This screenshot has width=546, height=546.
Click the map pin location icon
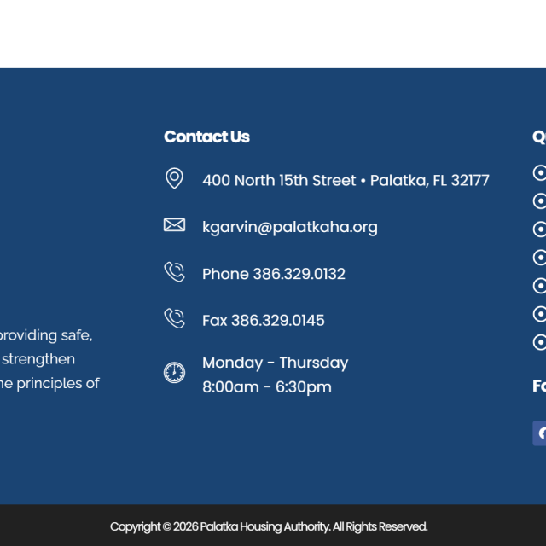click(x=174, y=178)
